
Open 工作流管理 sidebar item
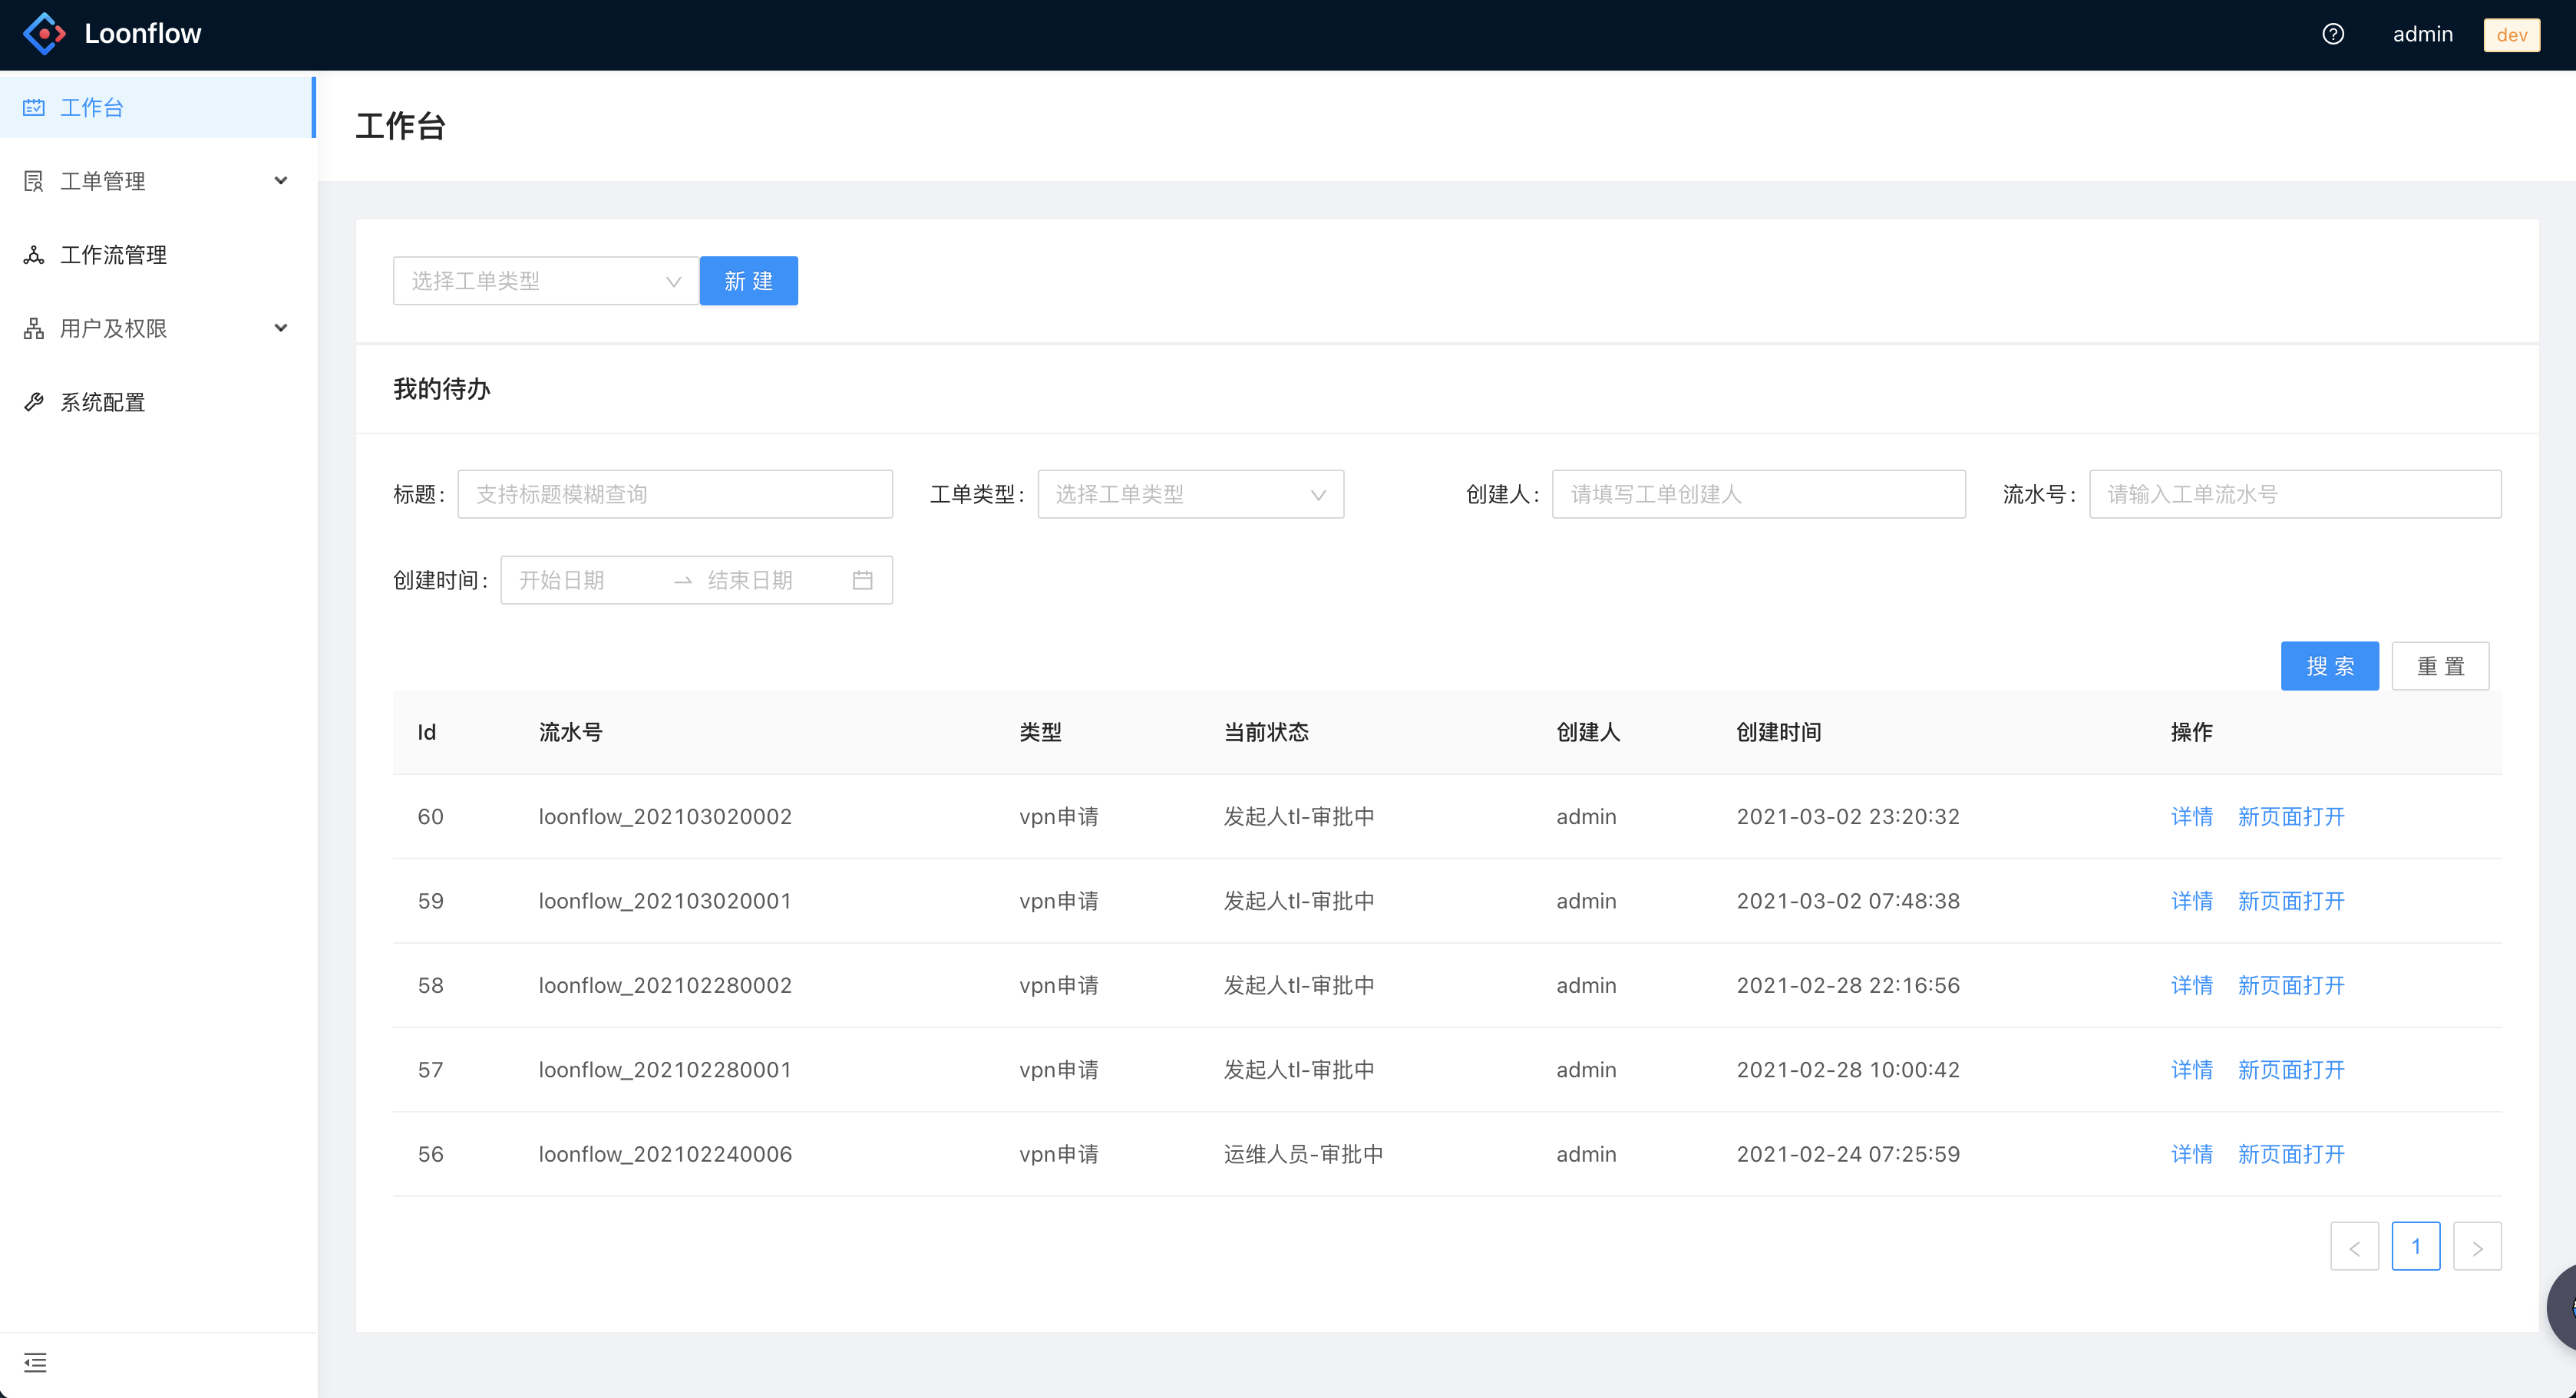[x=158, y=255]
